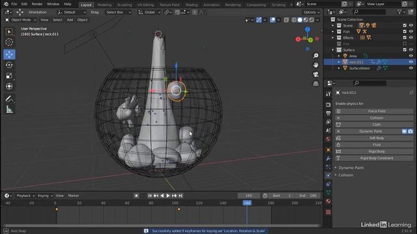Toggle Effects collection checkbox
The image size is (417, 234).
coord(405,38)
